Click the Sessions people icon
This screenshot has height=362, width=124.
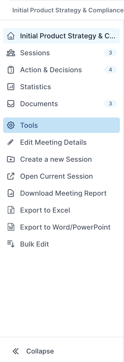[x=11, y=53]
